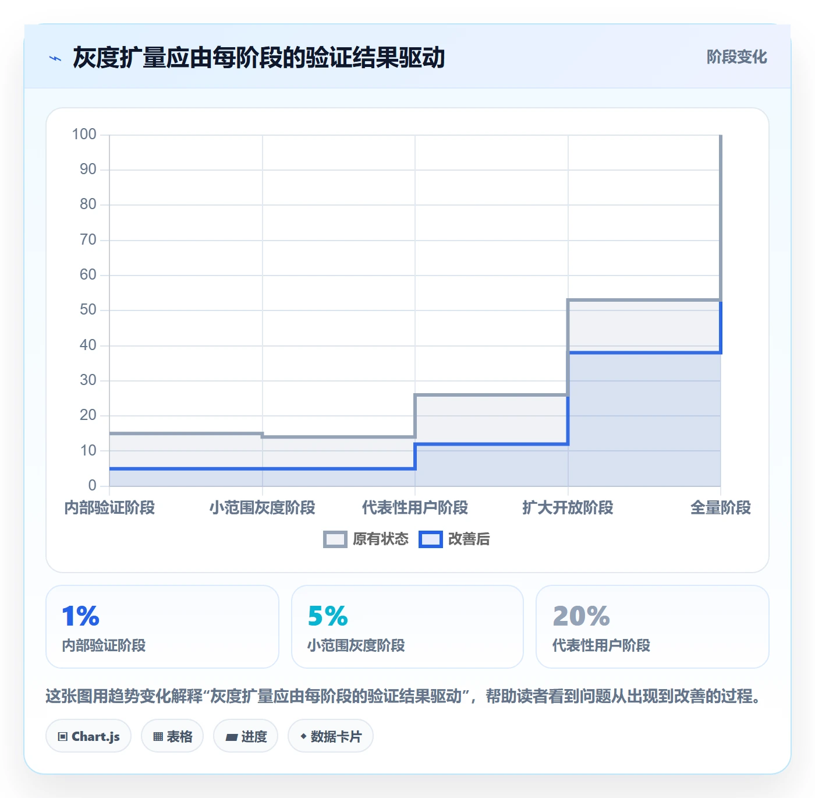Click the 内部验证阶段 x-axis label
This screenshot has width=815, height=798.
point(109,508)
